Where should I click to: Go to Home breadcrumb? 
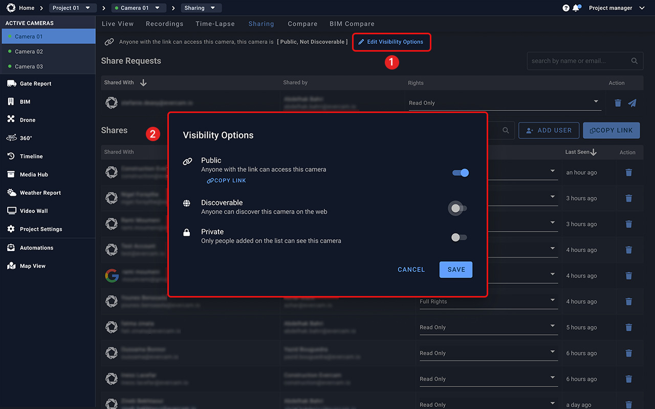coord(27,8)
